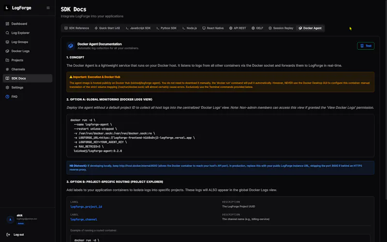Image resolution: width=387 pixels, height=242 pixels.
Task: Open the Projects section
Action: (x=28, y=60)
